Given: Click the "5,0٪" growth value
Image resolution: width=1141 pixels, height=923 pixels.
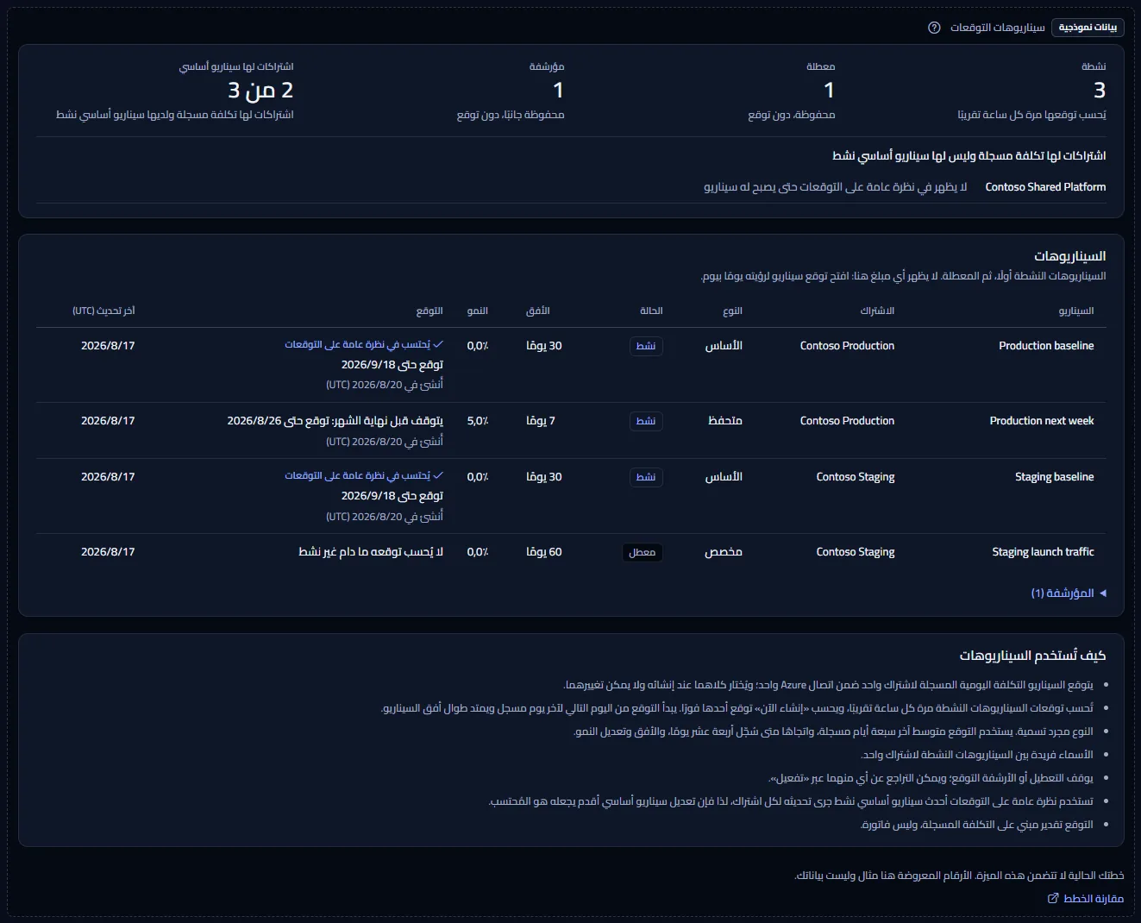Looking at the screenshot, I should click(478, 421).
